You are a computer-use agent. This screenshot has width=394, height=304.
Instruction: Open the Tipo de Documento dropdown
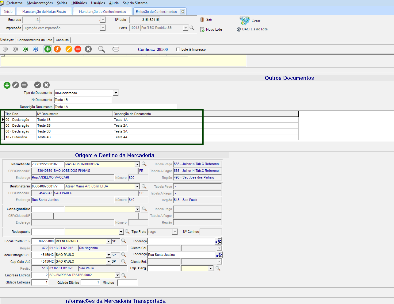click(116, 93)
